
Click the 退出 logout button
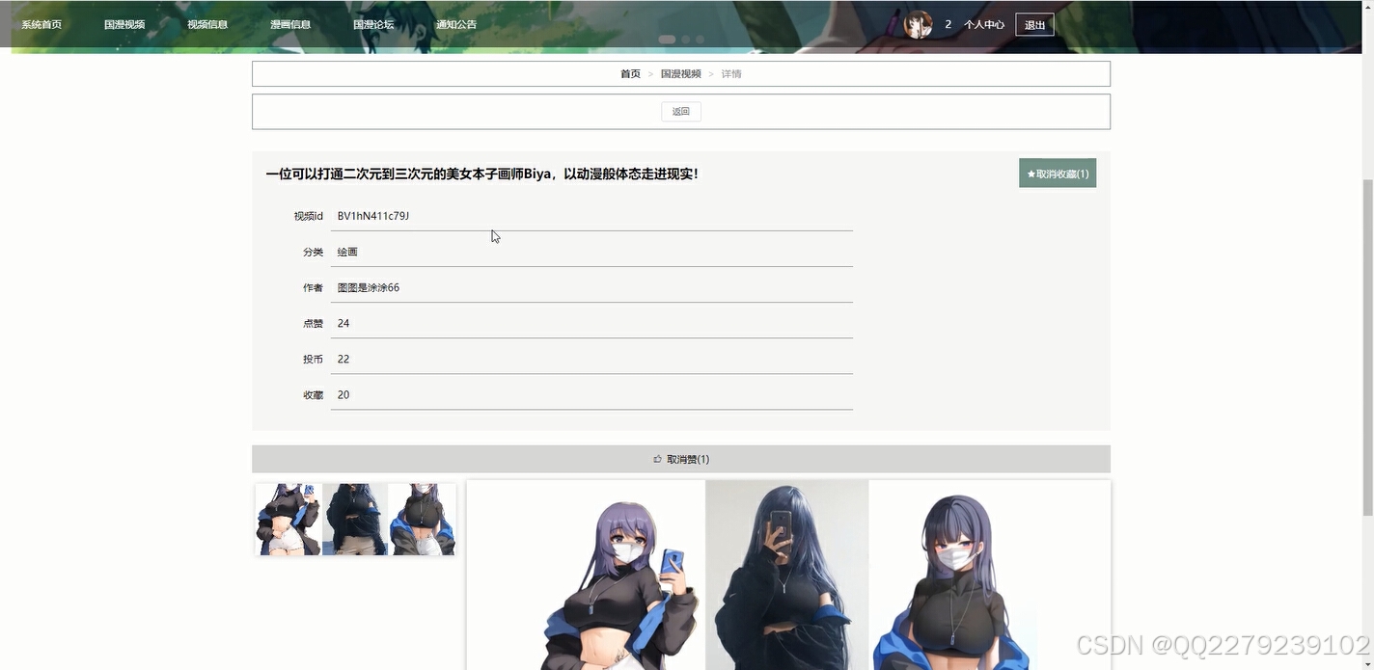(1034, 23)
